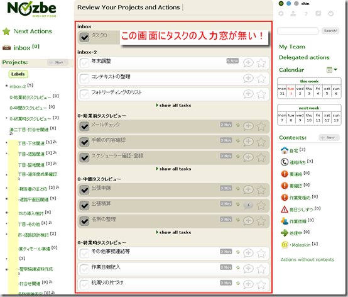Open the Delegated actions link
The height and width of the screenshot is (297, 348).
coord(304,57)
